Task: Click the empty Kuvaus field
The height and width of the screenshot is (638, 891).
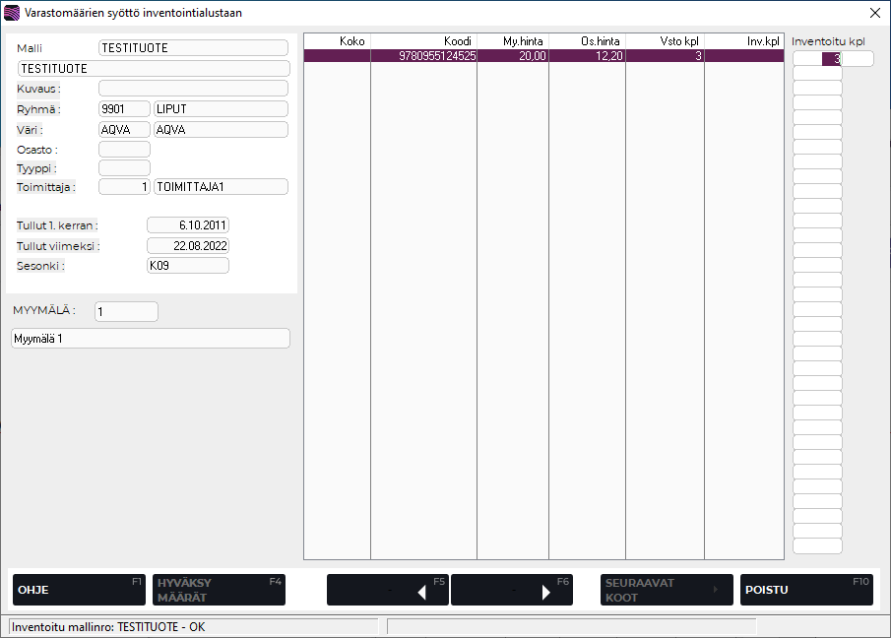Action: coord(193,89)
